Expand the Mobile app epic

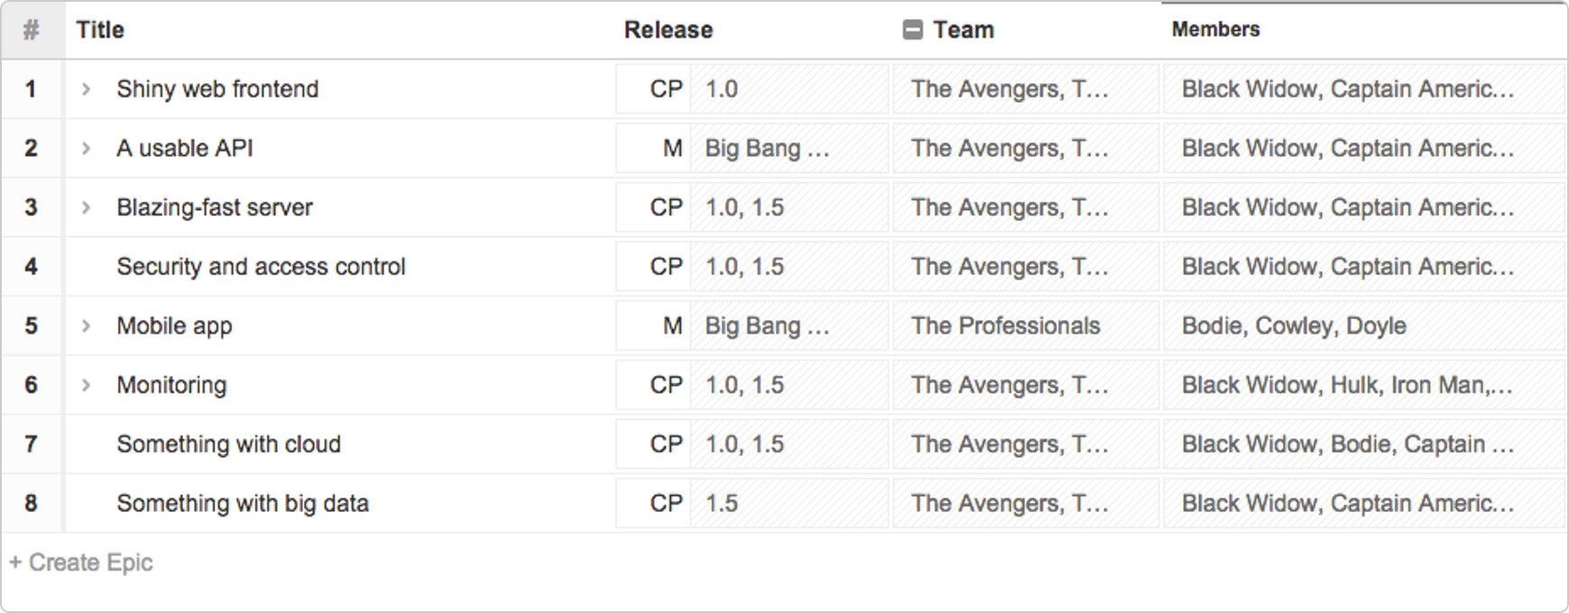coord(86,325)
